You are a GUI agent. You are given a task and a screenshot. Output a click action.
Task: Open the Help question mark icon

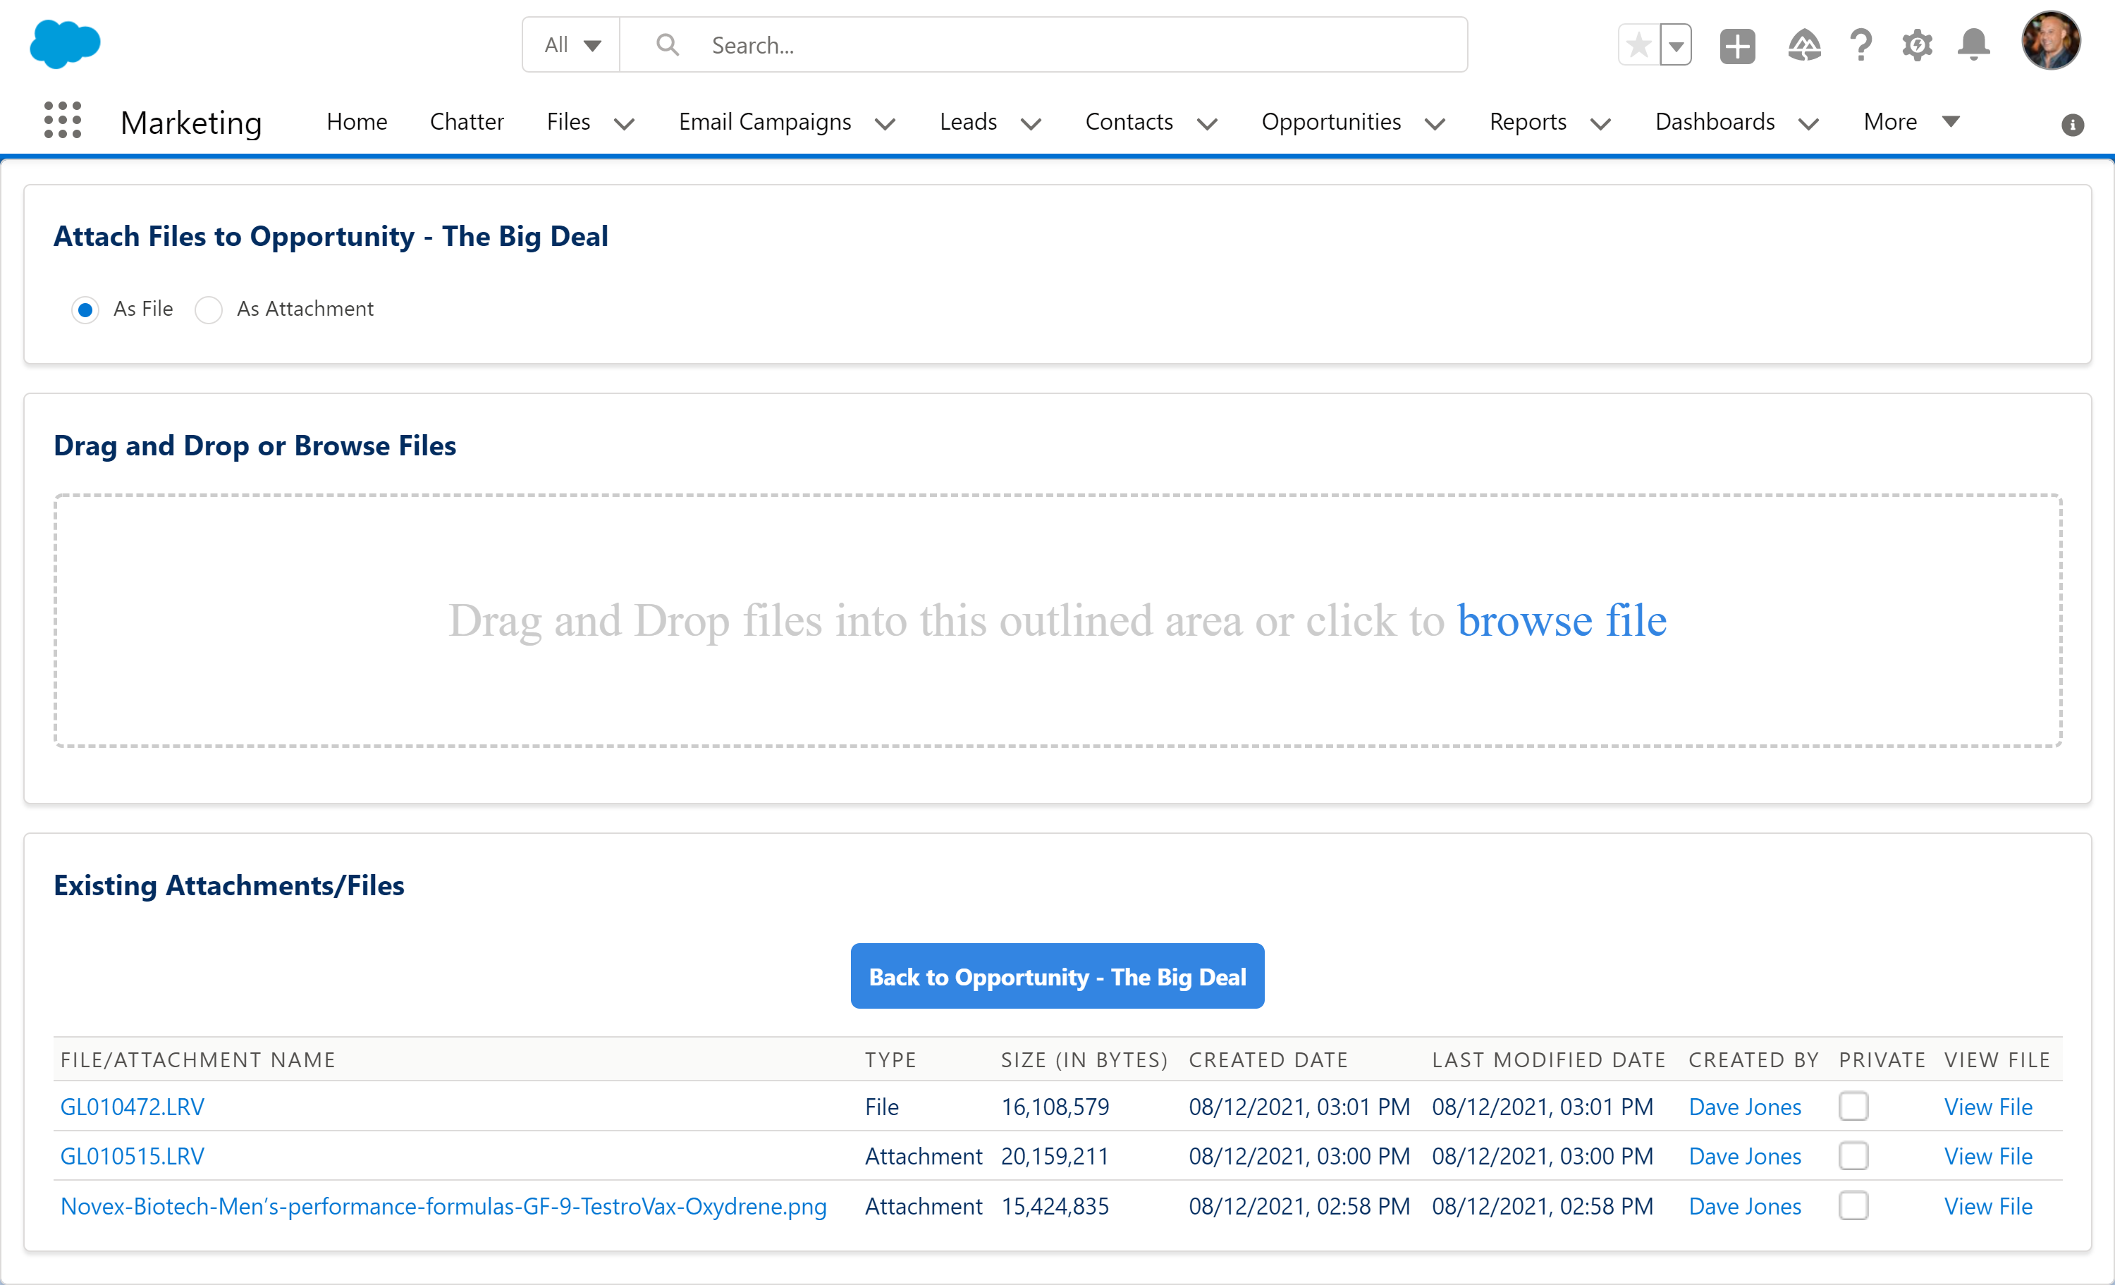pyautogui.click(x=1860, y=44)
